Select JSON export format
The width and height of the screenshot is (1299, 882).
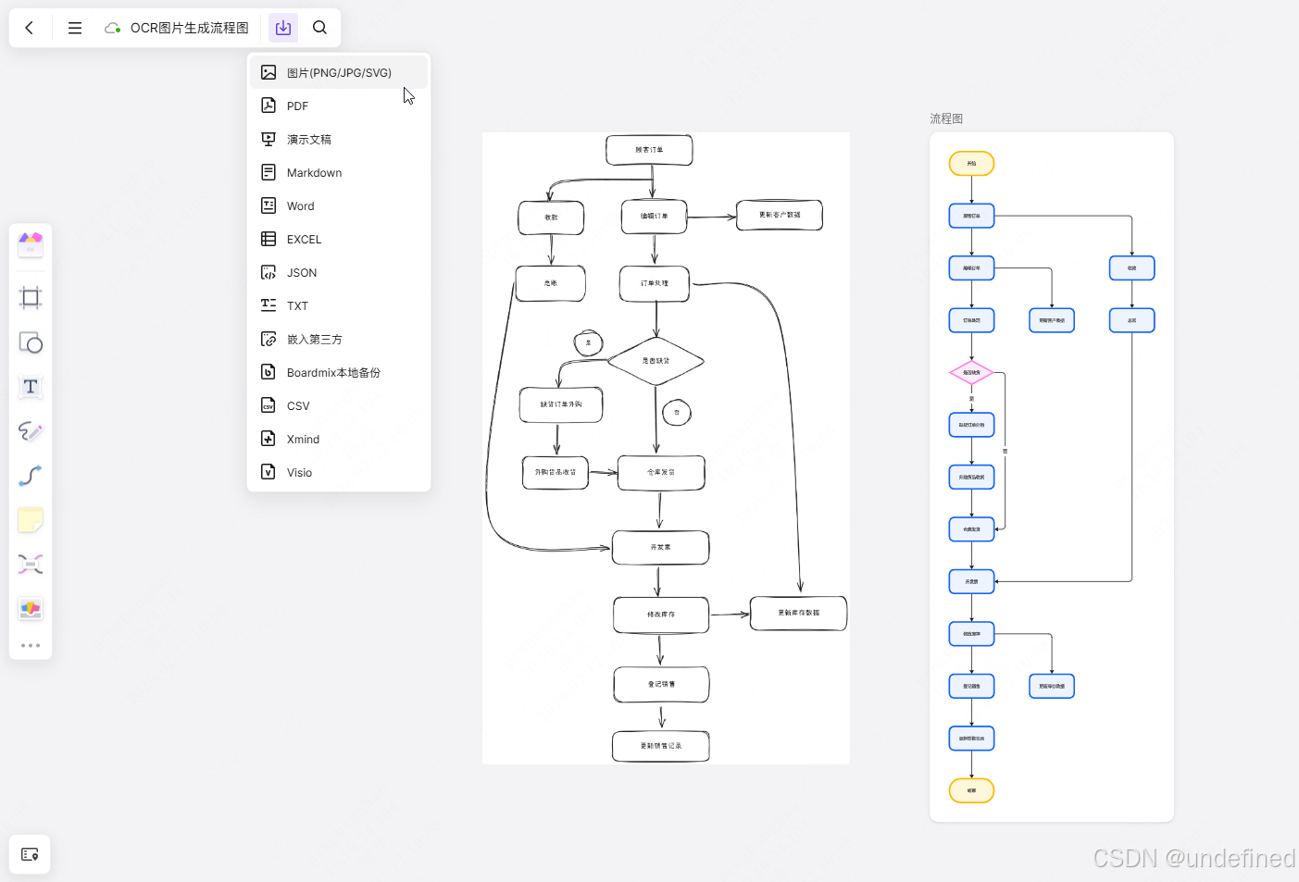[339, 272]
